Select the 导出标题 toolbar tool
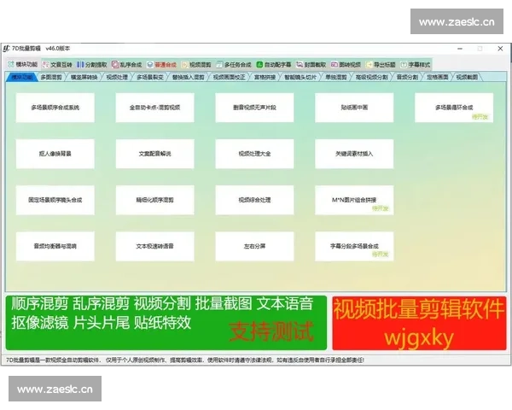This screenshot has height=410, width=512. (x=381, y=64)
